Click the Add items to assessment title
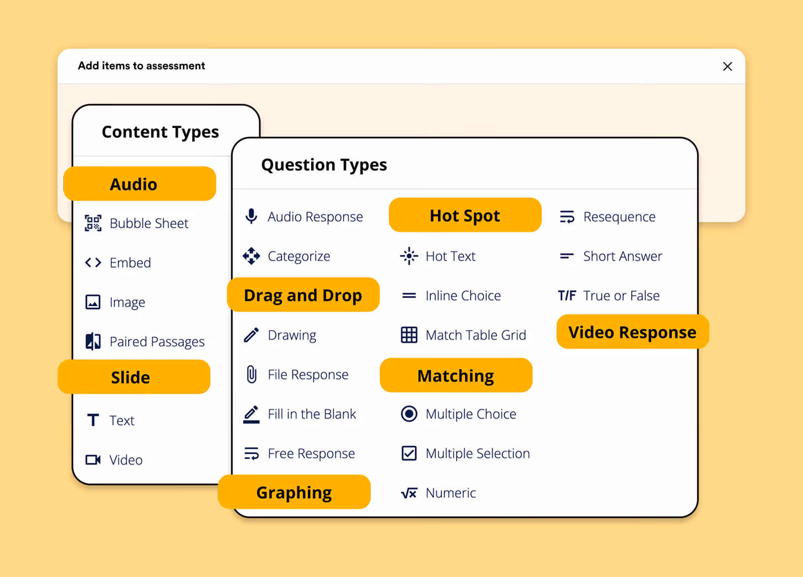 pos(141,66)
